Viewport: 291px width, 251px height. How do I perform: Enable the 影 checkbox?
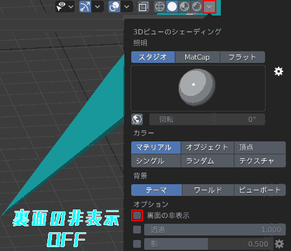137,244
